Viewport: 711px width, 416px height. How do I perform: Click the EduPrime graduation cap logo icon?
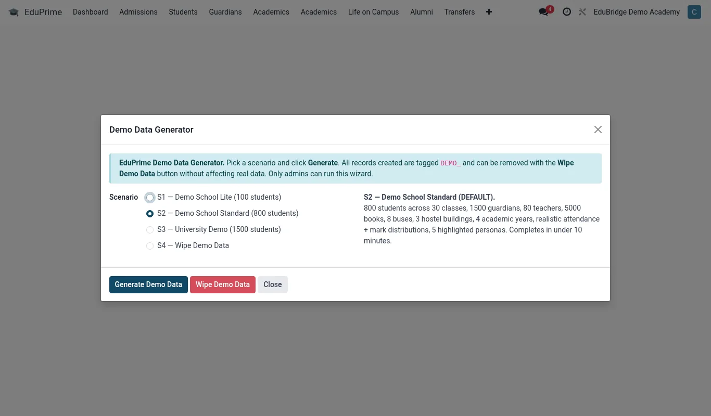(14, 12)
